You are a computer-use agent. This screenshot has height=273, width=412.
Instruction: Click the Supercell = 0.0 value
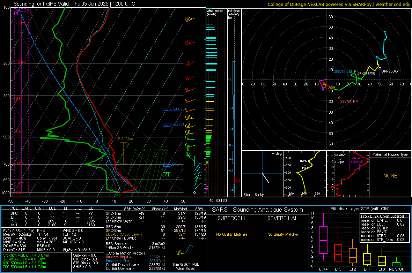(84, 255)
